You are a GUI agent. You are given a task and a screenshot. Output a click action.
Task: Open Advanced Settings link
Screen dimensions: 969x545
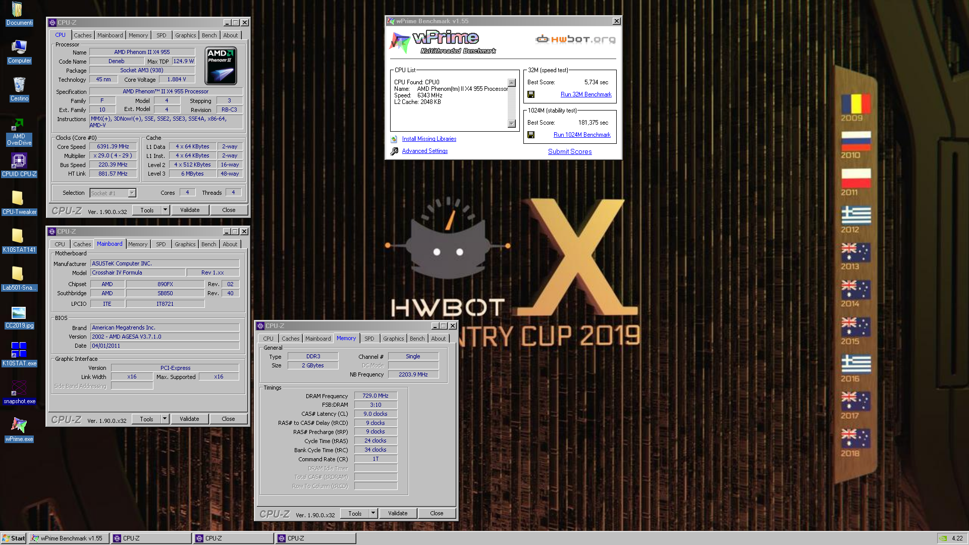point(425,151)
